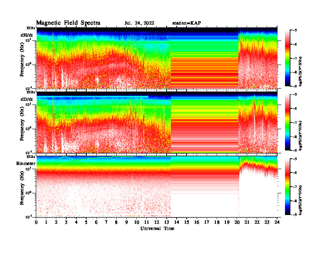Click the '-5' value on dH/dt color scale
Screen dimensions: 330x255
(295, 30)
